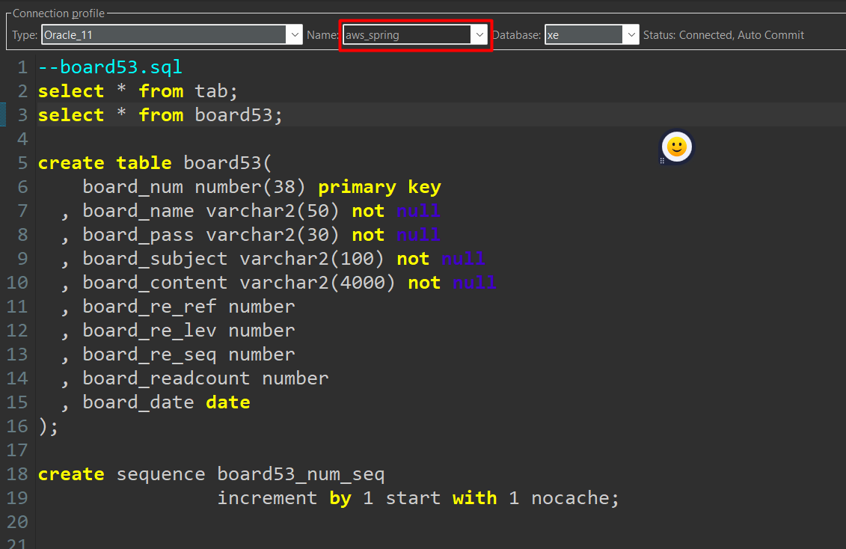Click line number 3 in the gutter
This screenshot has width=846, height=549.
pyautogui.click(x=22, y=115)
